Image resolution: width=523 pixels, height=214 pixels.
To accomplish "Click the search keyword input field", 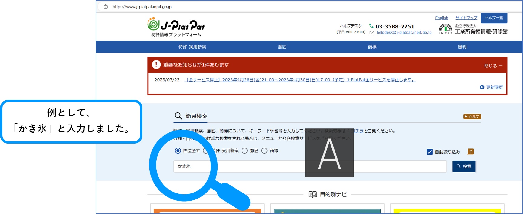I will [x=310, y=166].
